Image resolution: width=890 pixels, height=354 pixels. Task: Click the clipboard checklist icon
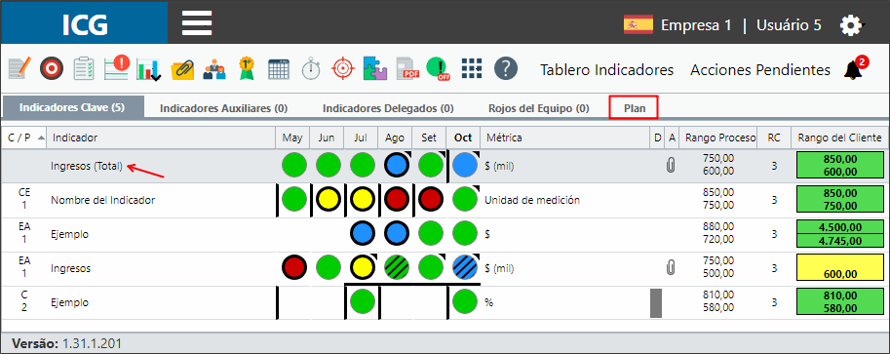tap(84, 69)
